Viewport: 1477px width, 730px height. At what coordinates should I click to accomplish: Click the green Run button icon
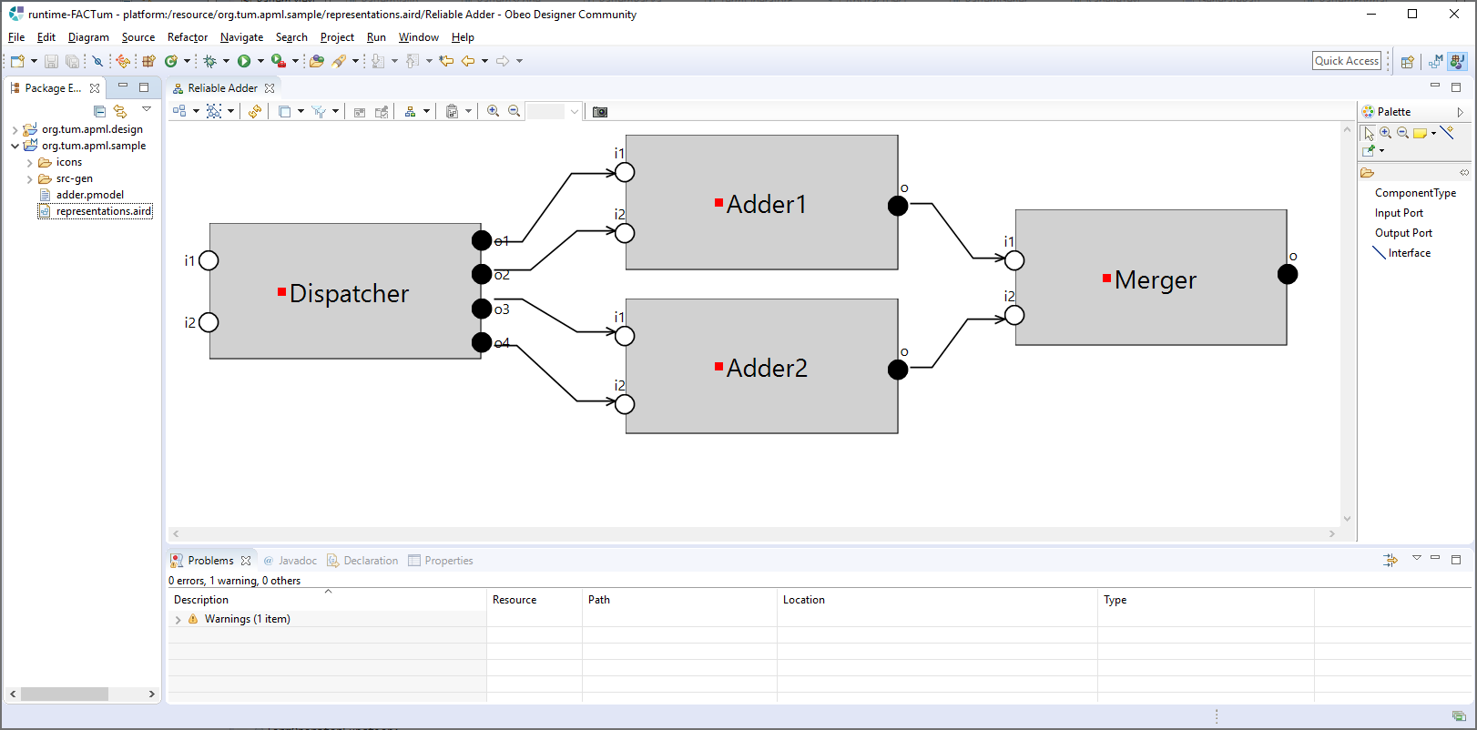(244, 61)
